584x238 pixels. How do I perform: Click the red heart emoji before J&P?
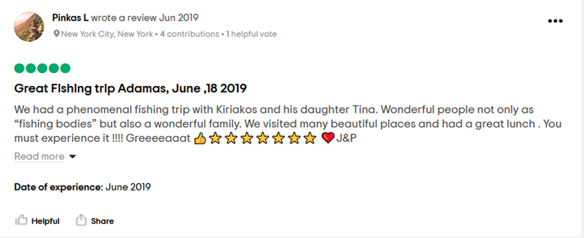pyautogui.click(x=328, y=139)
